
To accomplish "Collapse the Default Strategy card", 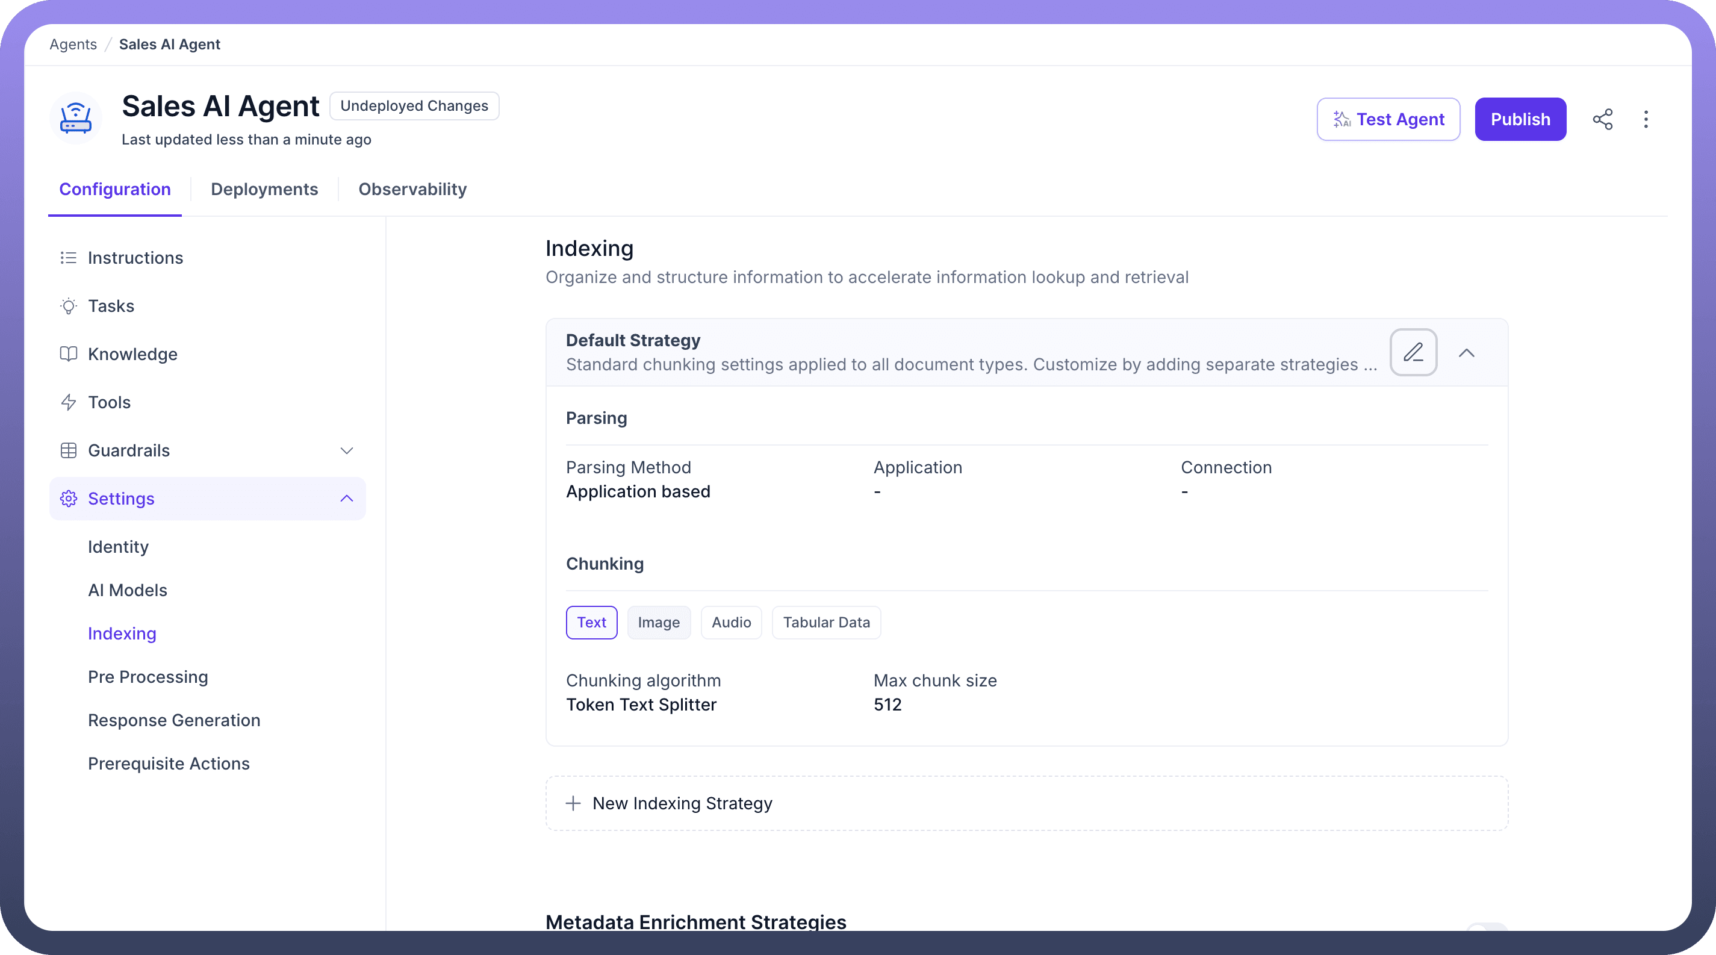I will 1466,353.
